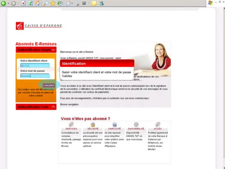Click the Disponibilité clock icon
The width and height of the screenshot is (225, 169).
tap(136, 124)
